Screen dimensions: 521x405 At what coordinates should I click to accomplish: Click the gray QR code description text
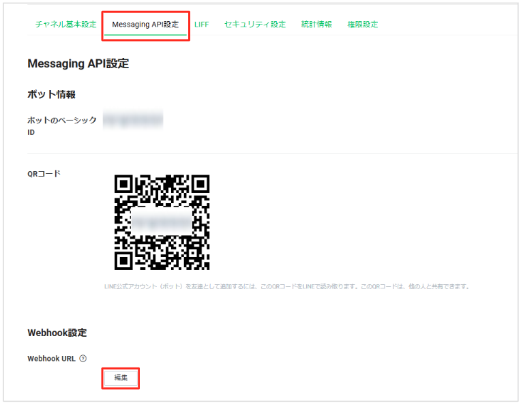(x=282, y=286)
